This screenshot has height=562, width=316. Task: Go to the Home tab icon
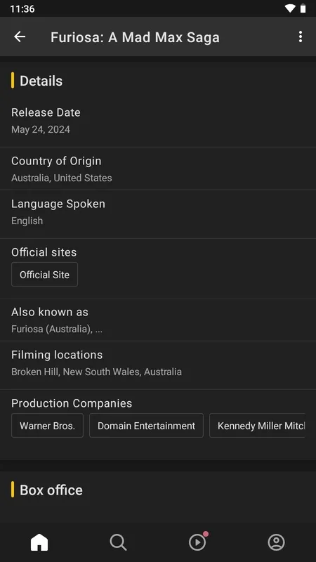(39, 542)
